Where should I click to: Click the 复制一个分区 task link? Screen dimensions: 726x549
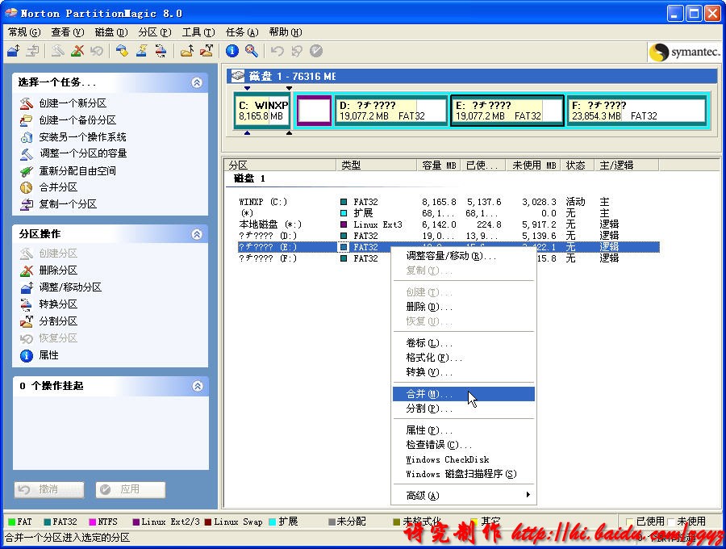(x=68, y=204)
